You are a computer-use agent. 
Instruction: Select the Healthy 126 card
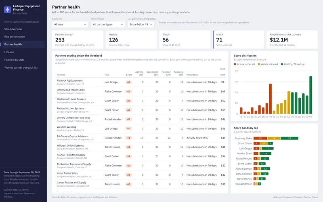tap(131, 40)
